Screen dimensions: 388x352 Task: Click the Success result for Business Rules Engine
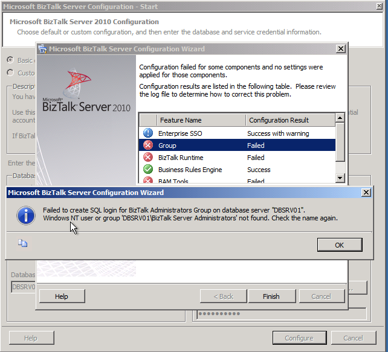tap(259, 170)
